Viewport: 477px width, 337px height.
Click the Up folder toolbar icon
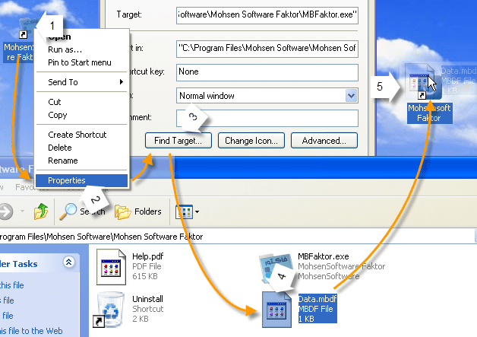(43, 211)
